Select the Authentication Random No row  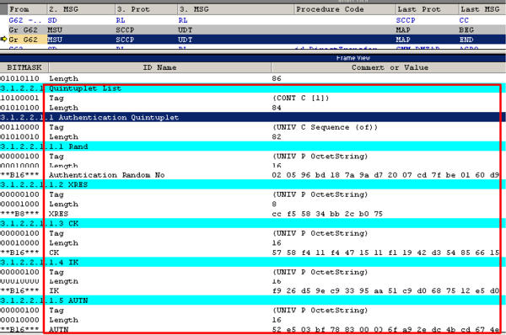click(253, 175)
